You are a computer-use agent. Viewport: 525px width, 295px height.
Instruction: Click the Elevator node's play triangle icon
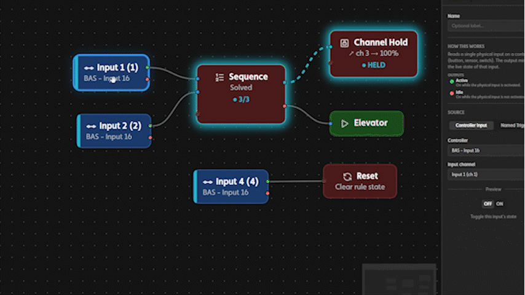pos(344,124)
